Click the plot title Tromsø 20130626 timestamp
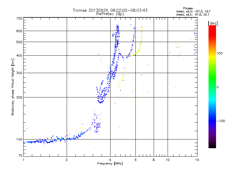 tap(110, 10)
